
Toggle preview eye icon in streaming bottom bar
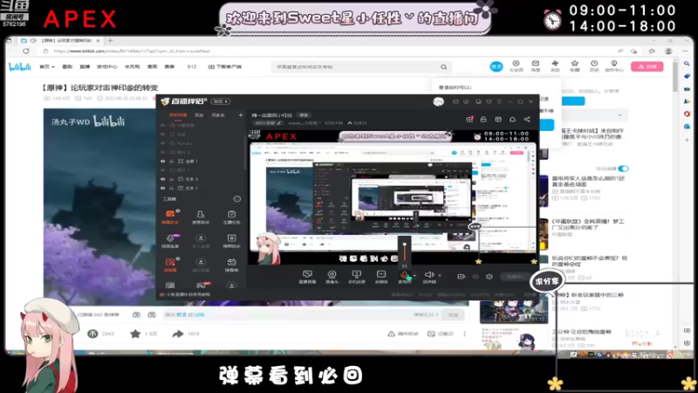click(476, 277)
